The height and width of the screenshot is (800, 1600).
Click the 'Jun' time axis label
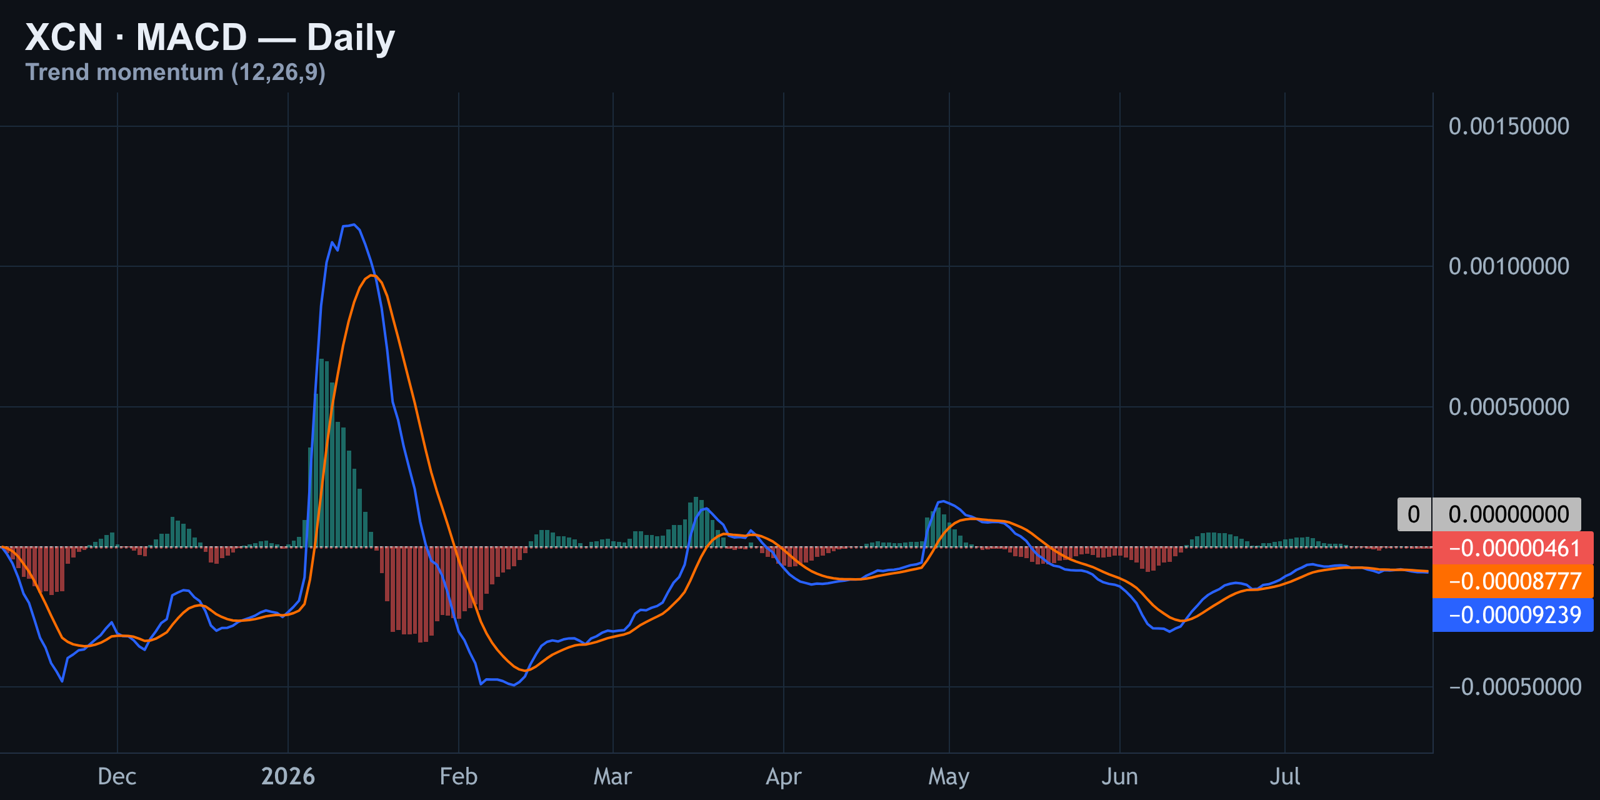(1119, 776)
